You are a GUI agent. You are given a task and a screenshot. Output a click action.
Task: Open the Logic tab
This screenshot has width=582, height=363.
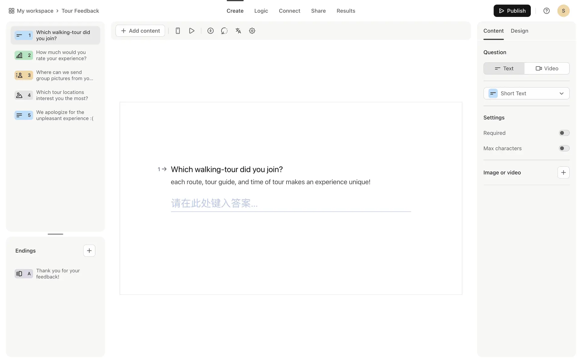point(261,11)
